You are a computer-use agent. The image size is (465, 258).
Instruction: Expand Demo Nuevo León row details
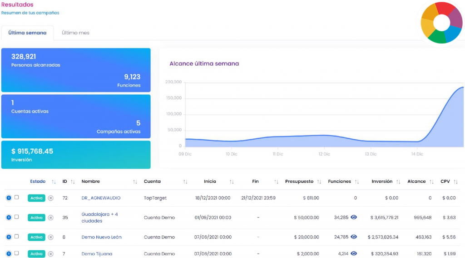(9, 237)
